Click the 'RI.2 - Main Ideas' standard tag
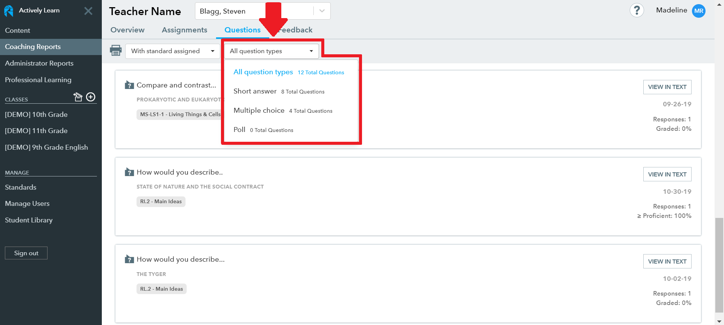724x325 pixels. [x=161, y=202]
